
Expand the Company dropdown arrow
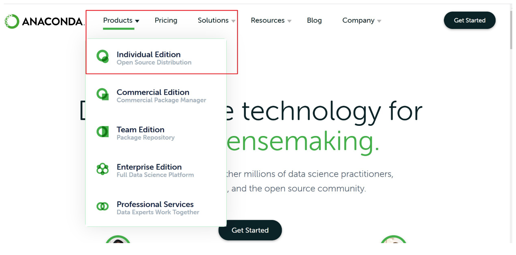379,21
